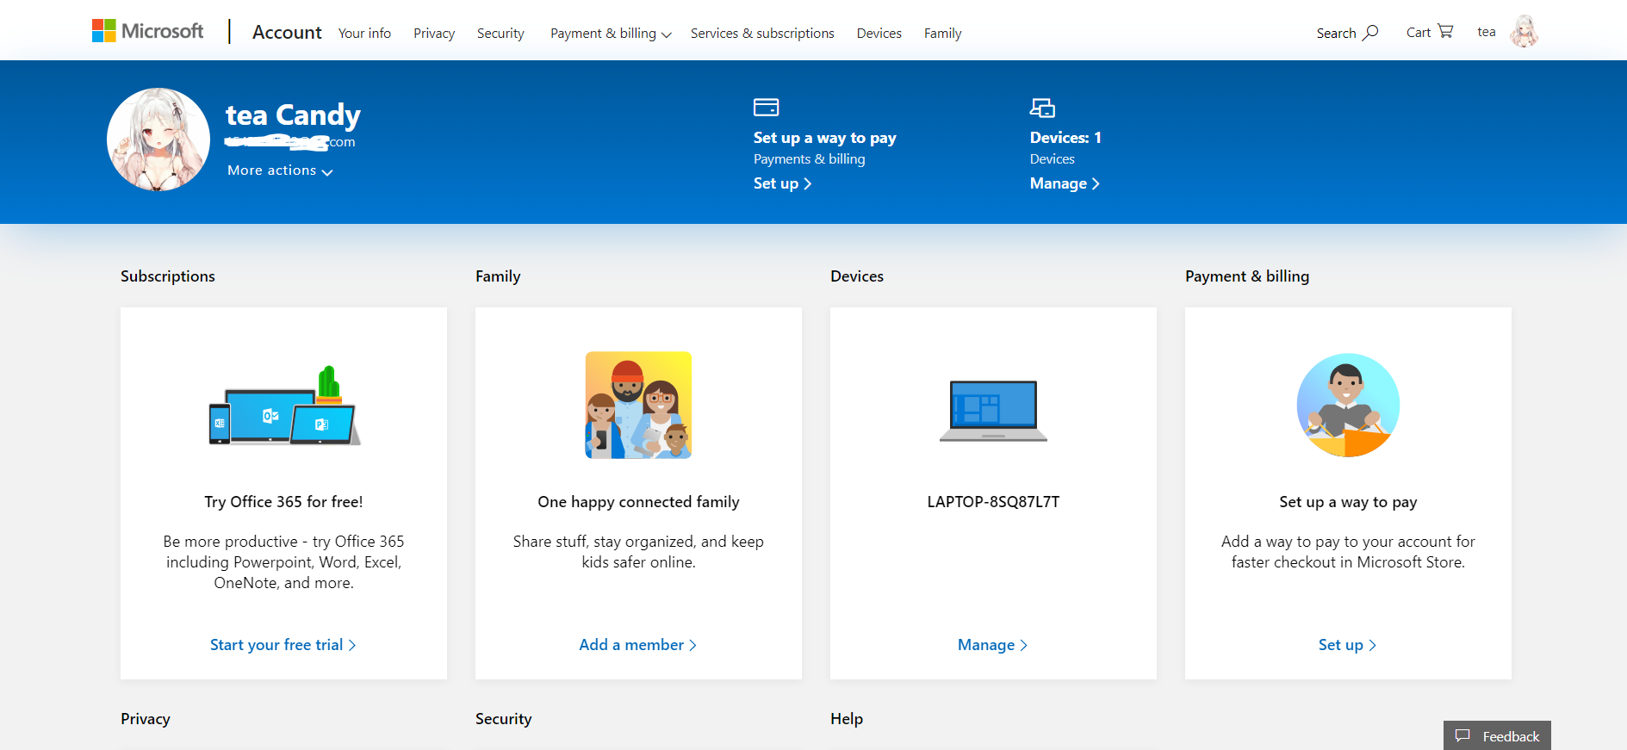Click the LAPTOP-8SQ87L7T device name
Screen dimensions: 1627x750
pyautogui.click(x=993, y=502)
